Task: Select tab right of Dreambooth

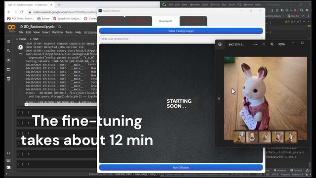Action: coord(193,21)
